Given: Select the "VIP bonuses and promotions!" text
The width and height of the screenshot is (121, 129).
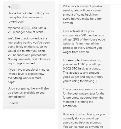Looking at the screenshot, I should 27,55.
